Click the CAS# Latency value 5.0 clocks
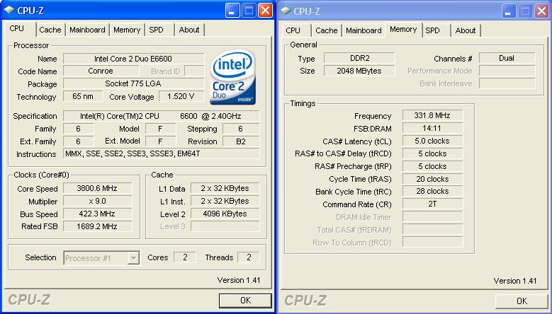Screen dimensions: 552x314 [432, 141]
